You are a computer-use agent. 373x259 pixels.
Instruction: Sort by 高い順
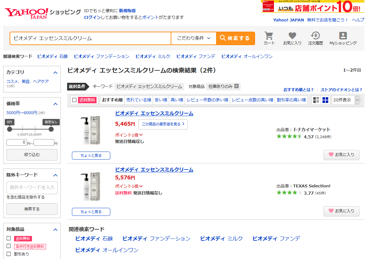(177, 100)
